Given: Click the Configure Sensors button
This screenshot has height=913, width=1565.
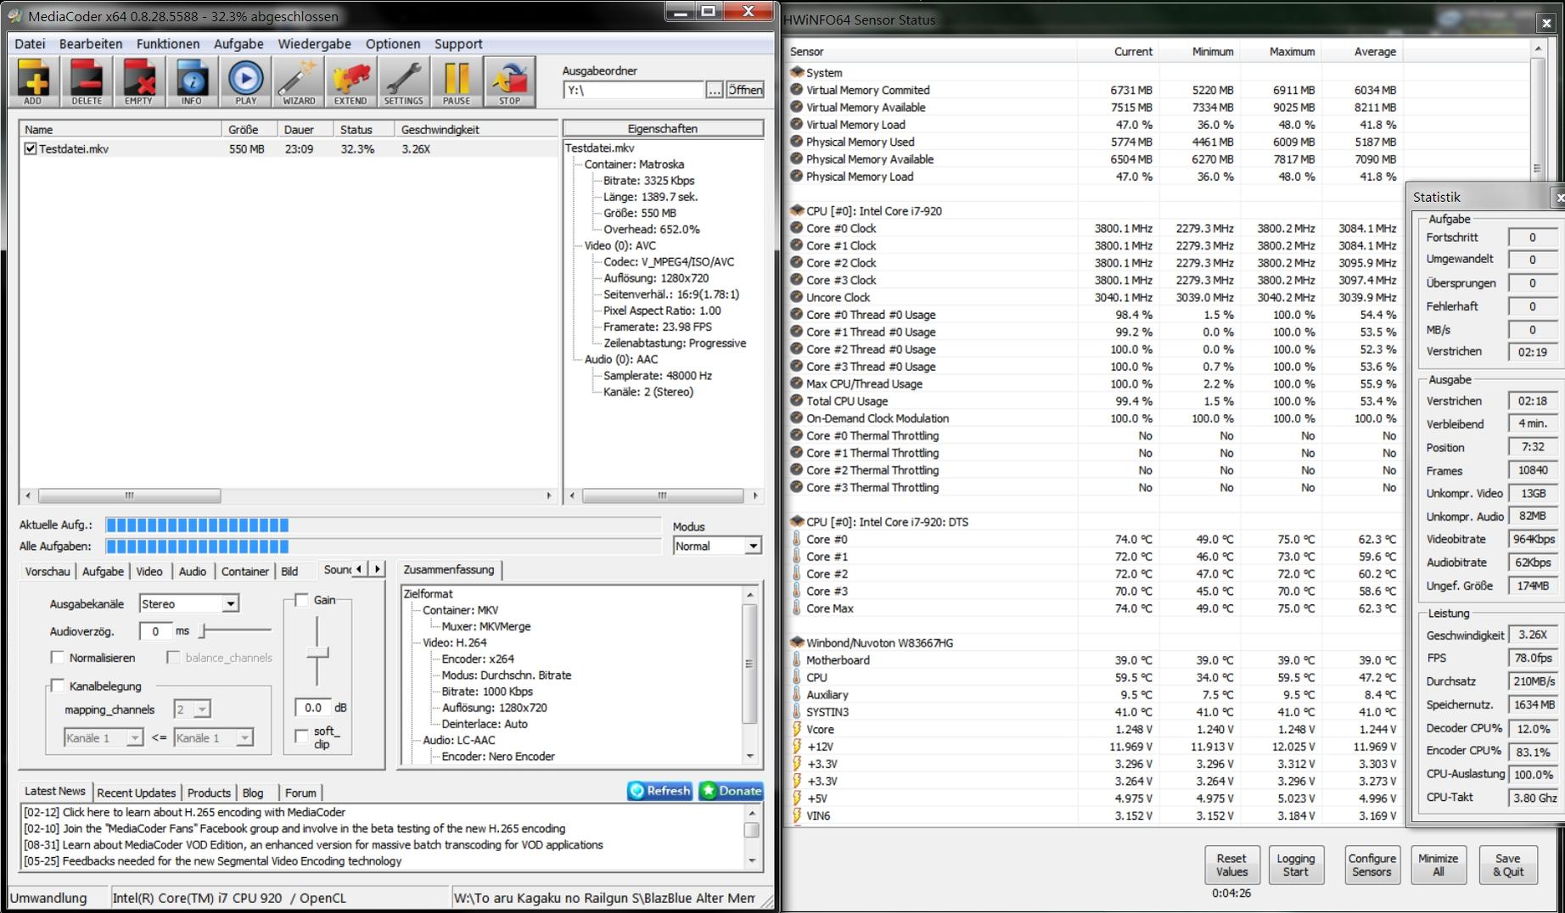Looking at the screenshot, I should tap(1372, 865).
